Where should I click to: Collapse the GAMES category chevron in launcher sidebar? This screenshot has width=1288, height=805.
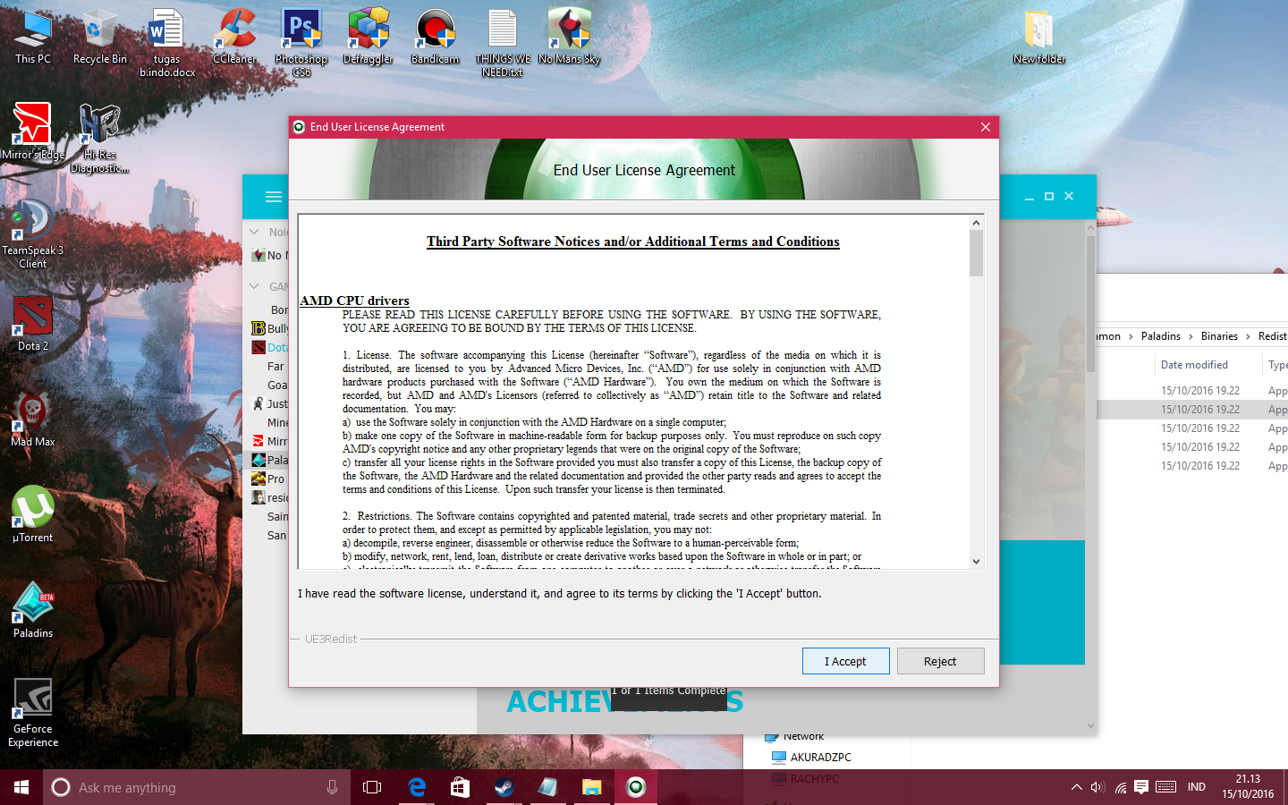point(254,286)
